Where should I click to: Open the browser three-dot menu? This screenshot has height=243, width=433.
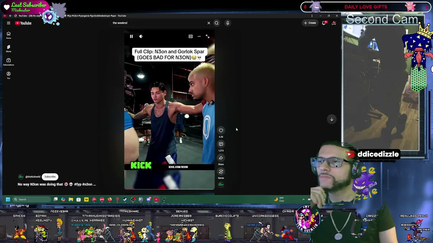[x=312, y=16]
